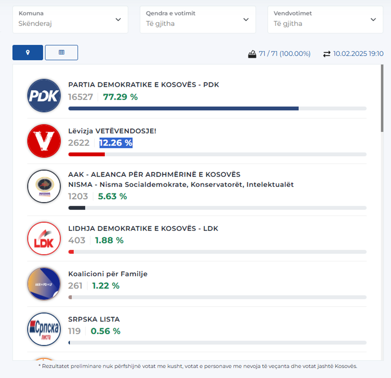Image resolution: width=391 pixels, height=378 pixels.
Task: Click the last-update arrows icon
Action: pyautogui.click(x=327, y=54)
